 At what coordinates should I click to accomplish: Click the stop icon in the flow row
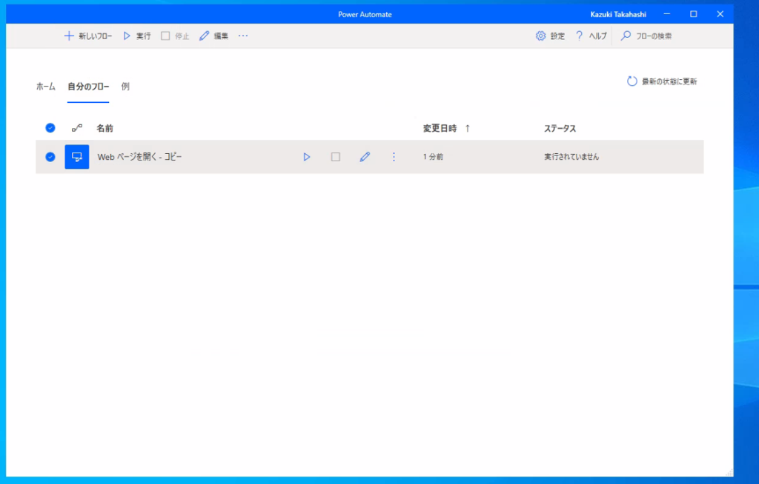[336, 157]
